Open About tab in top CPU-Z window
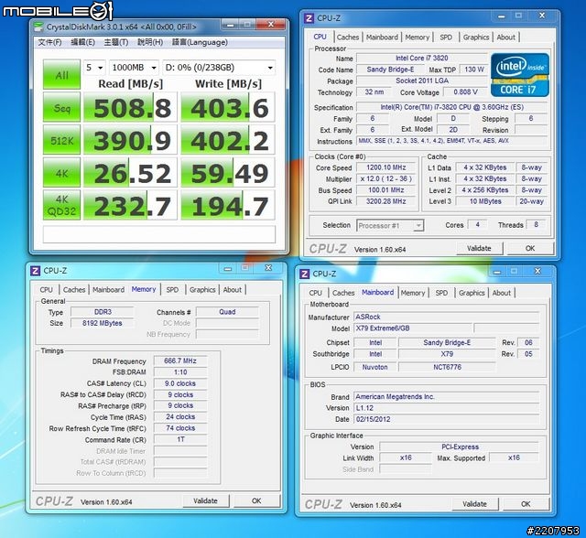 coord(505,38)
